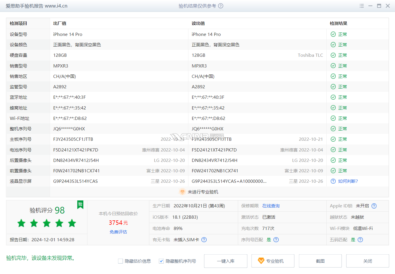This screenshot has height=274, width=395.
Task: Click the green 验 badge on score card
Action: [x=80, y=204]
